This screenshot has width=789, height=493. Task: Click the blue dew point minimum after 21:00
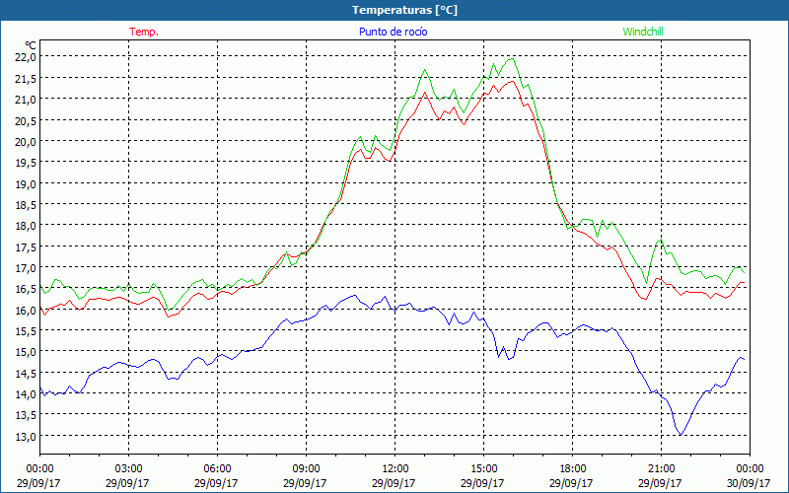coord(681,435)
